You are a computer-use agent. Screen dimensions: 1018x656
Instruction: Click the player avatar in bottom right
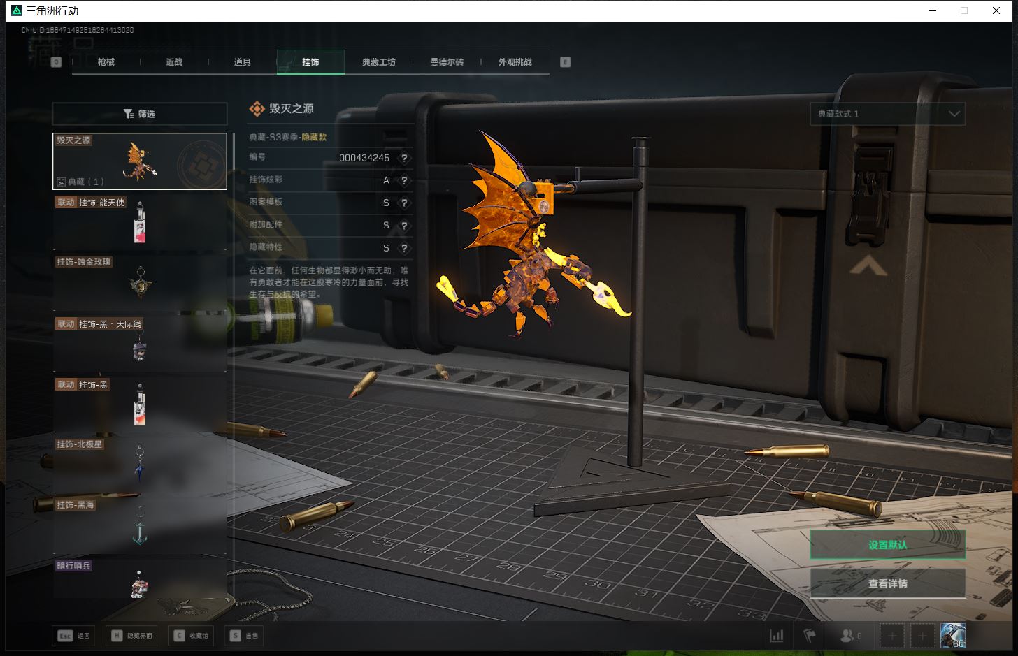[952, 636]
